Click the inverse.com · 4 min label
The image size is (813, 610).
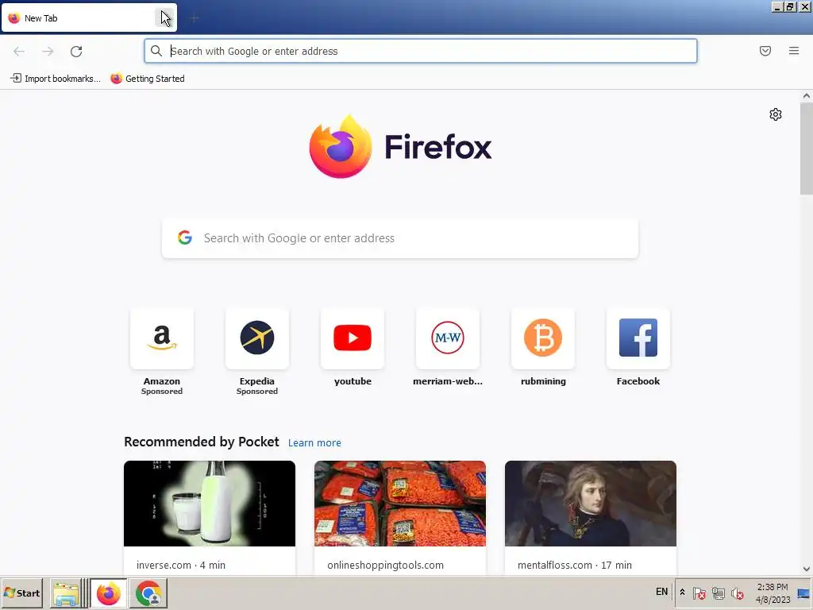click(x=181, y=565)
